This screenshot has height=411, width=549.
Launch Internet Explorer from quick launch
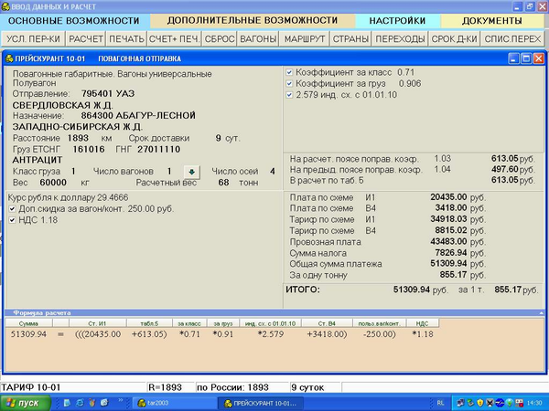click(x=81, y=403)
